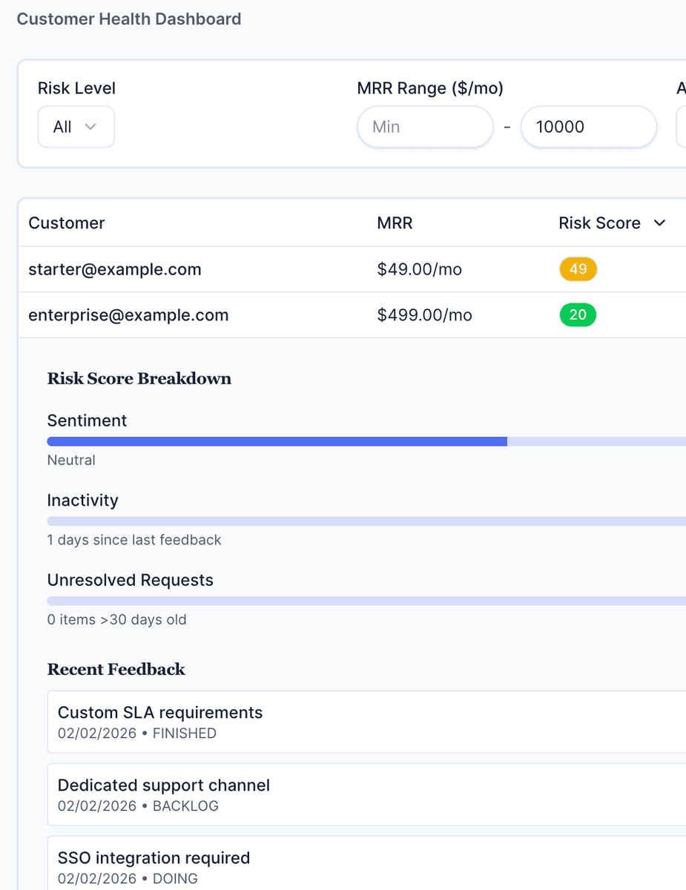686x890 pixels.
Task: Sort table by the Customer column header
Action: tap(66, 222)
